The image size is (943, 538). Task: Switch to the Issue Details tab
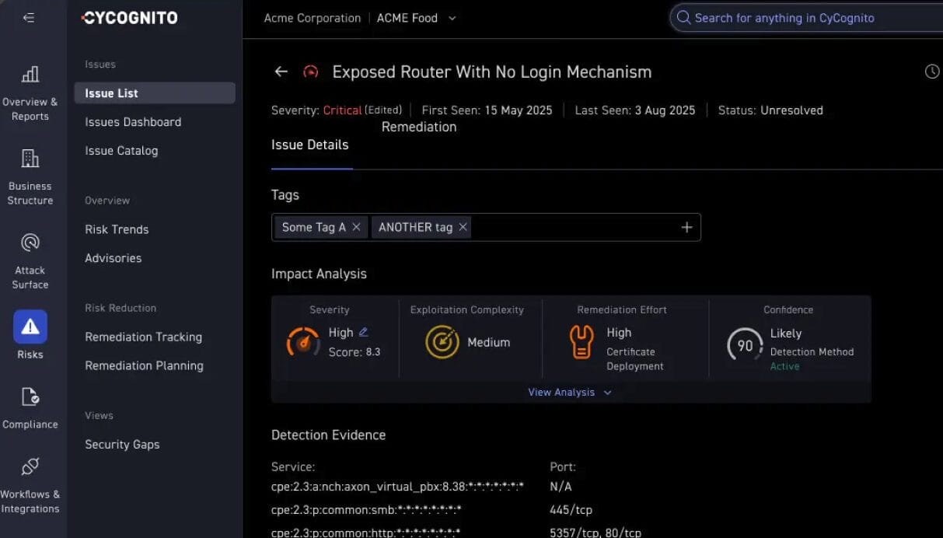[x=309, y=145]
